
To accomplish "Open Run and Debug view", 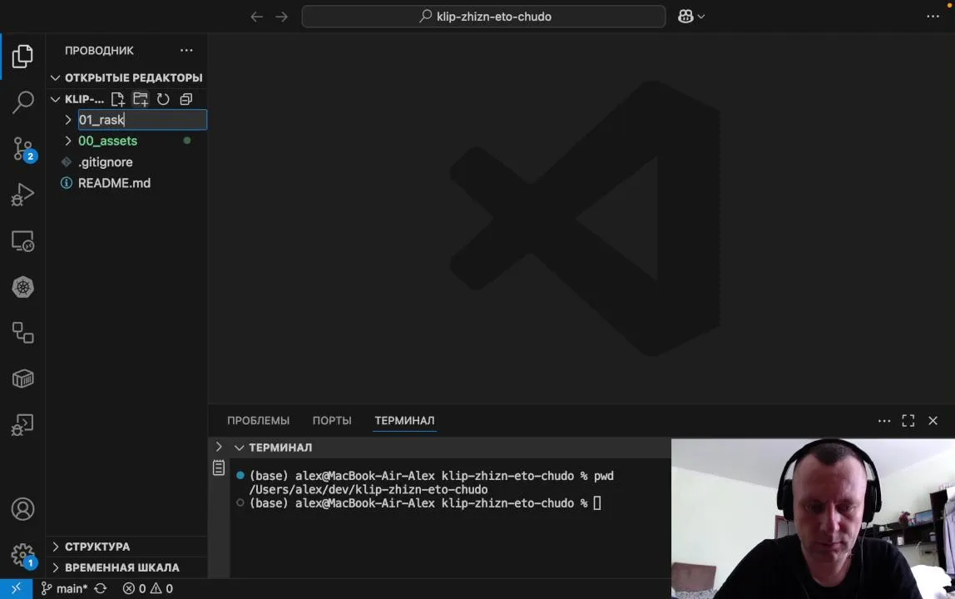I will [x=22, y=195].
